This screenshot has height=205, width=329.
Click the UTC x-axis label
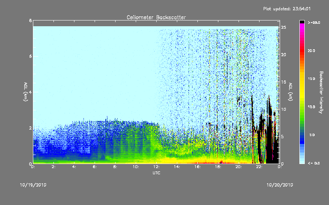point(156,173)
